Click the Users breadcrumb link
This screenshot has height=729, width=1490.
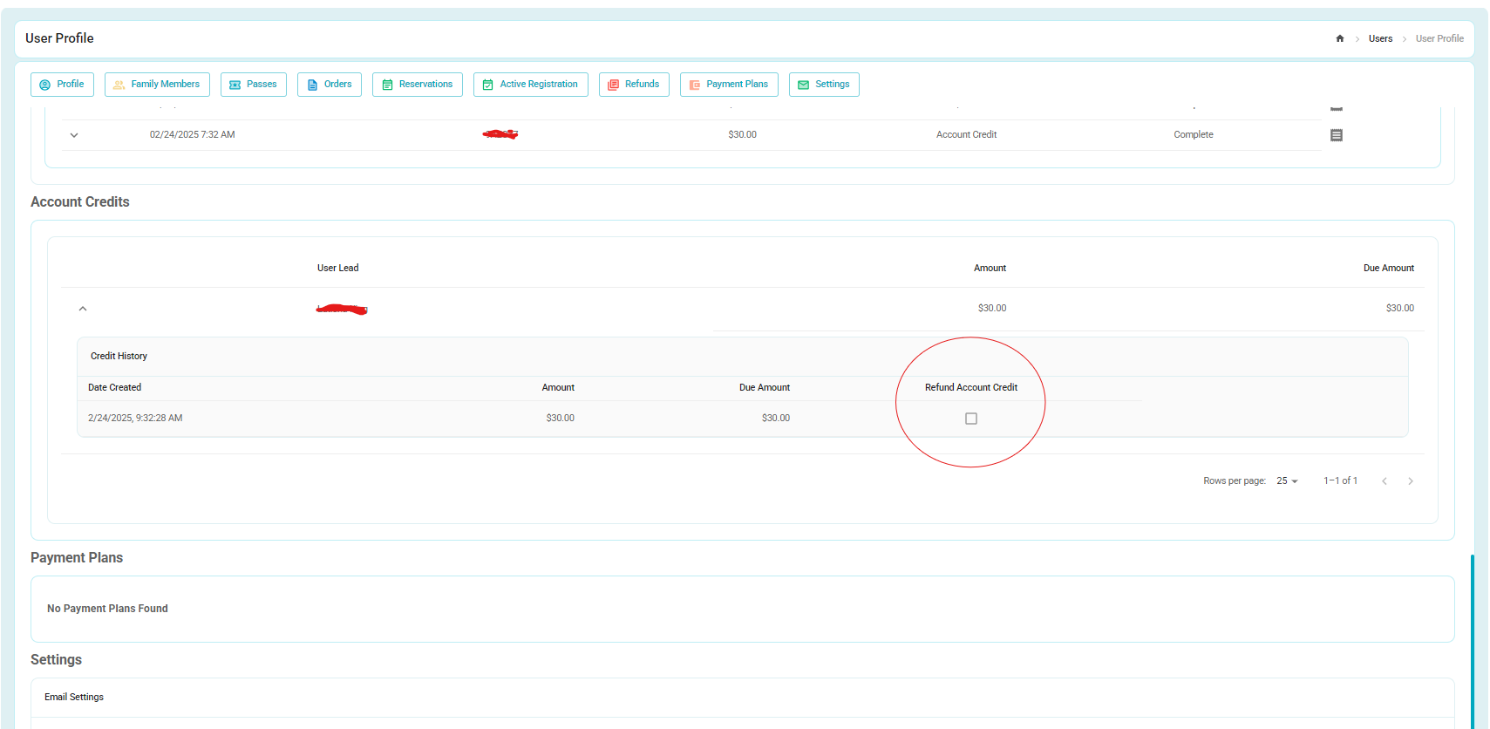pyautogui.click(x=1380, y=38)
